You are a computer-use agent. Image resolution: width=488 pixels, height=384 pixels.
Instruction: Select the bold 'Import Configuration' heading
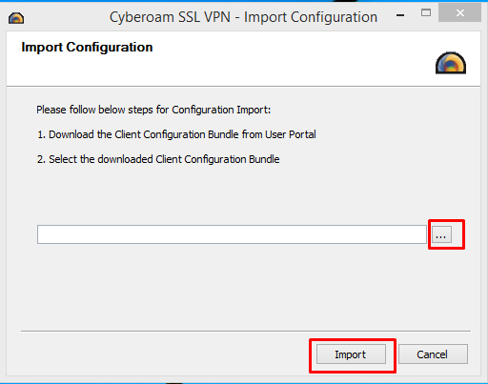pos(87,48)
